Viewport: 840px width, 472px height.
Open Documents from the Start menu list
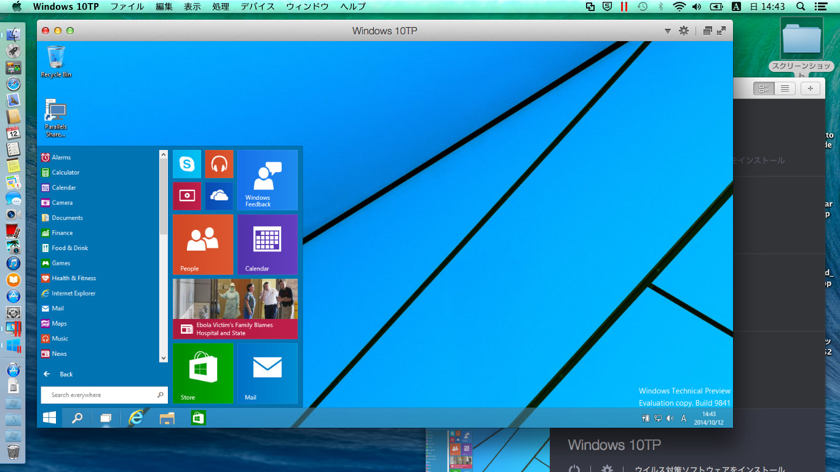point(61,218)
